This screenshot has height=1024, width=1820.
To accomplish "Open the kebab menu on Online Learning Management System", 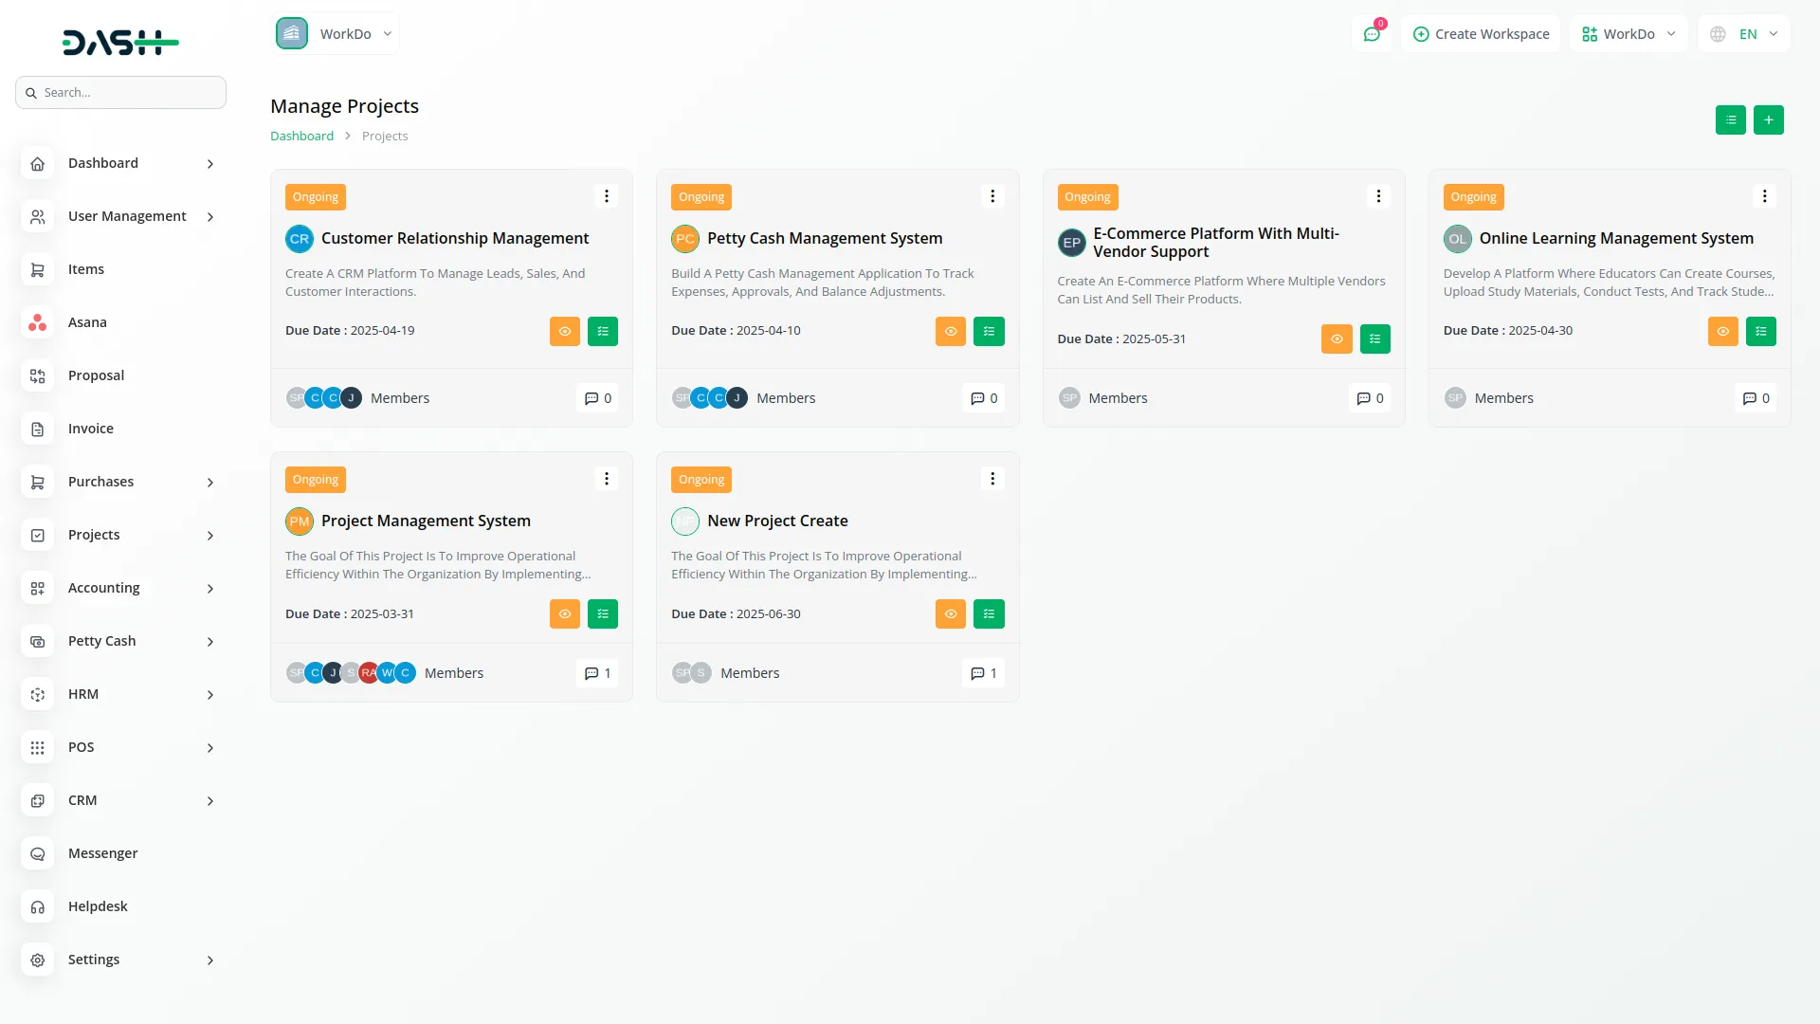I will (1764, 195).
